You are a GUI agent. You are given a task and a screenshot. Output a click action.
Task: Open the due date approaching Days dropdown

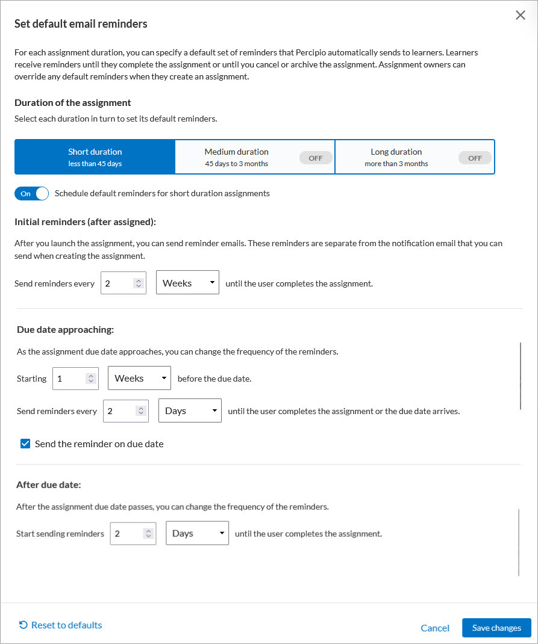click(190, 411)
